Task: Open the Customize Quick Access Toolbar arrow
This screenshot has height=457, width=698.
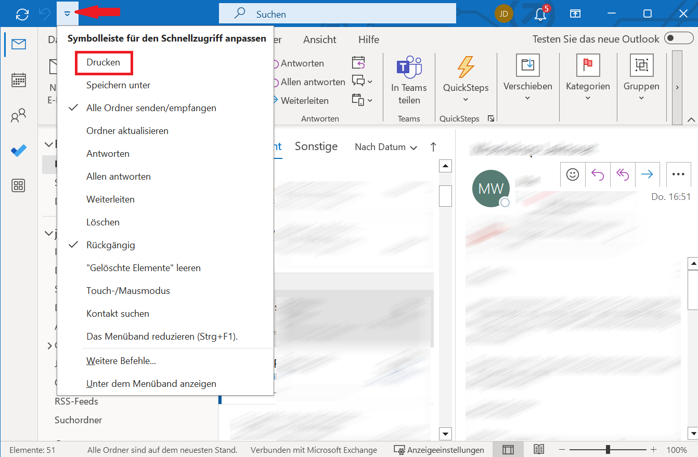Action: coord(67,14)
